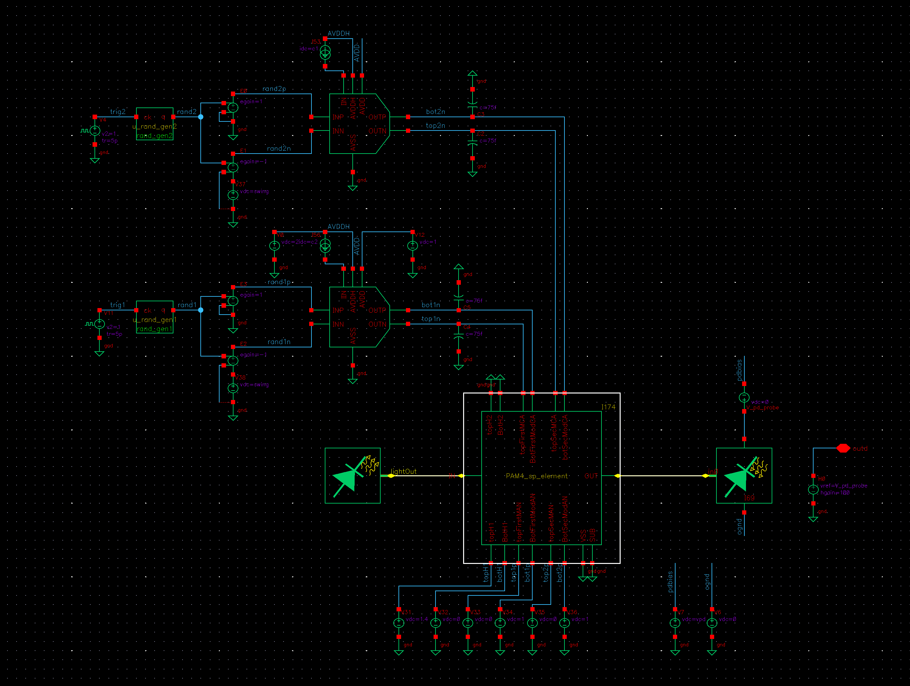
Task: Select the PAM4_sp_element block label
Action: pyautogui.click(x=537, y=476)
